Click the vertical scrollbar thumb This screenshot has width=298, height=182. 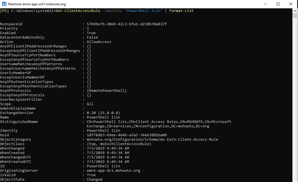(295, 16)
